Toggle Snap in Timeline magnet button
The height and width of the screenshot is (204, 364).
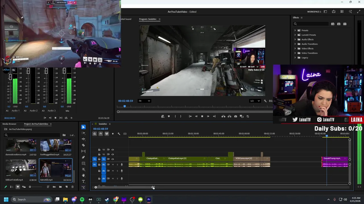pyautogui.click(x=100, y=134)
